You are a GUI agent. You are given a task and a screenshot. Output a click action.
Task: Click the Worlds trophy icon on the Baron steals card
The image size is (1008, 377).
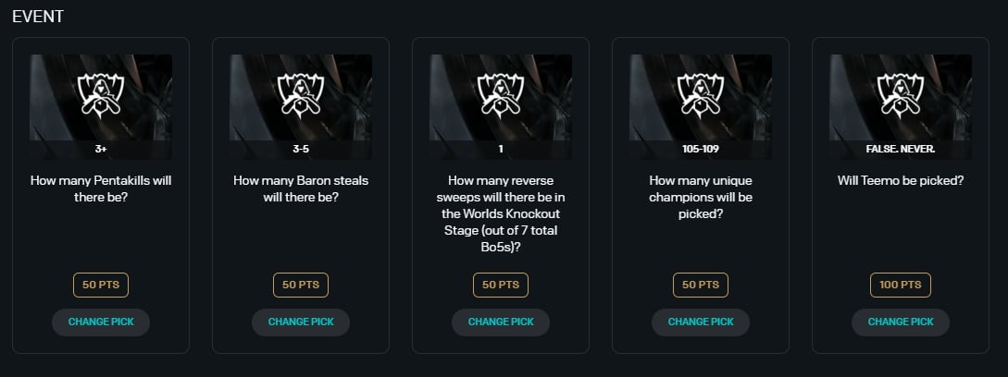[300, 92]
